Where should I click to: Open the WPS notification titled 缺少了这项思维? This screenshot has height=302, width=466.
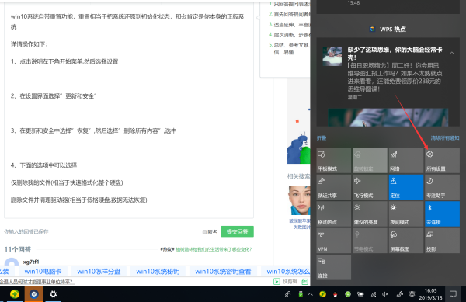click(x=395, y=54)
